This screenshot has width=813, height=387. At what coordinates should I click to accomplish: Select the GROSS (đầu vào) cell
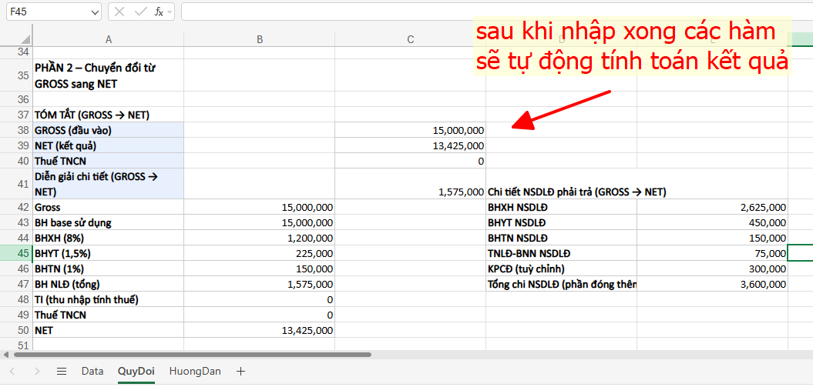(108, 130)
